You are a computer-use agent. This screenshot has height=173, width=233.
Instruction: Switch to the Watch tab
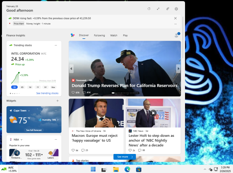114,35
